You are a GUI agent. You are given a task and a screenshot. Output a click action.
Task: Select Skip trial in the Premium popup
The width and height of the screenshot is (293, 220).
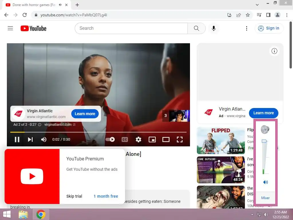(74, 196)
